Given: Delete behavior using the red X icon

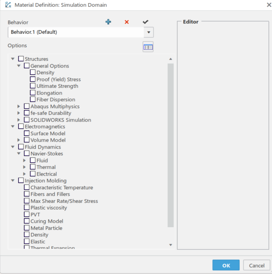Looking at the screenshot, I should click(127, 22).
